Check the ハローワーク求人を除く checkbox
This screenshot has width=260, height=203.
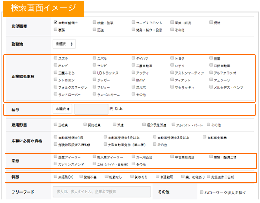[202, 193]
